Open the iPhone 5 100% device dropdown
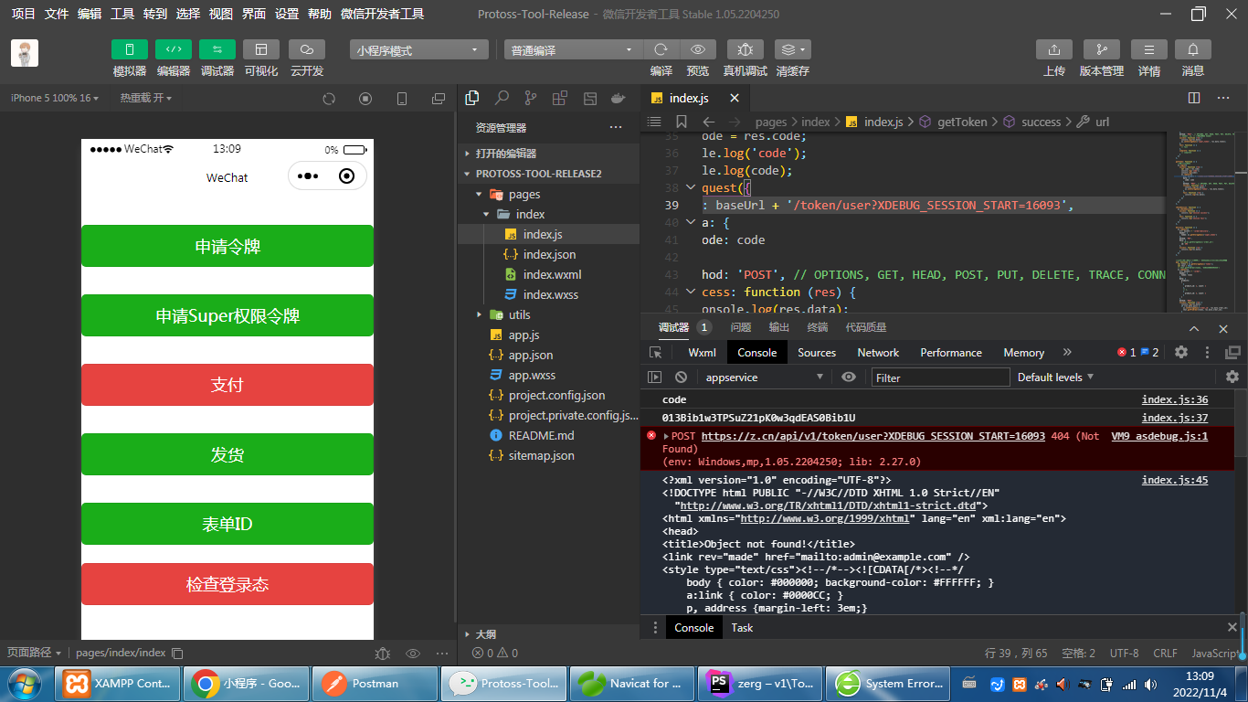The width and height of the screenshot is (1248, 702). [x=54, y=98]
